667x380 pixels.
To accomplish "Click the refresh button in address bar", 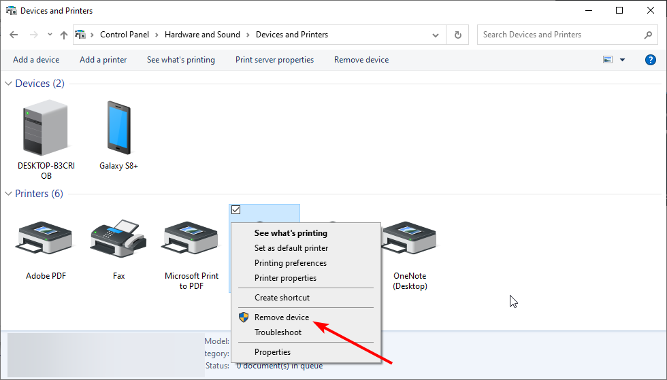I will click(457, 35).
